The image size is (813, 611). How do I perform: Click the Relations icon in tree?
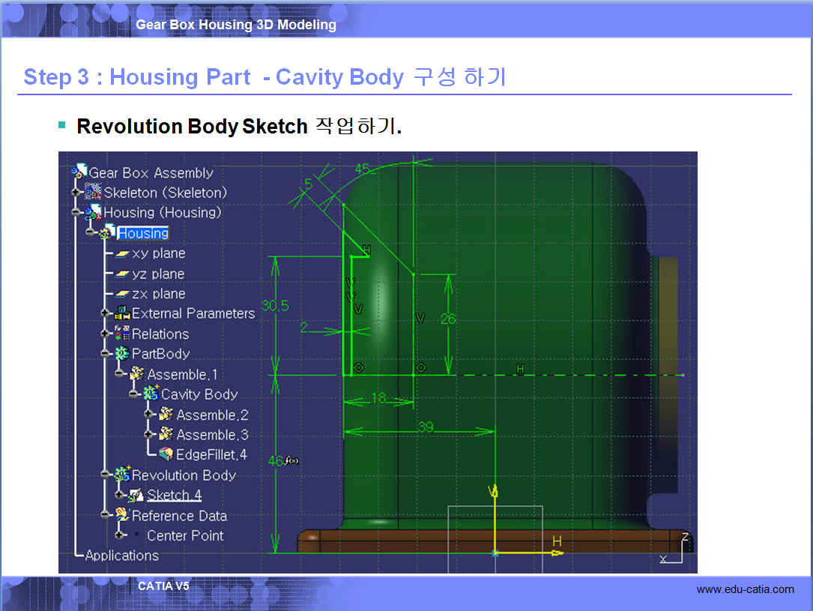121,334
